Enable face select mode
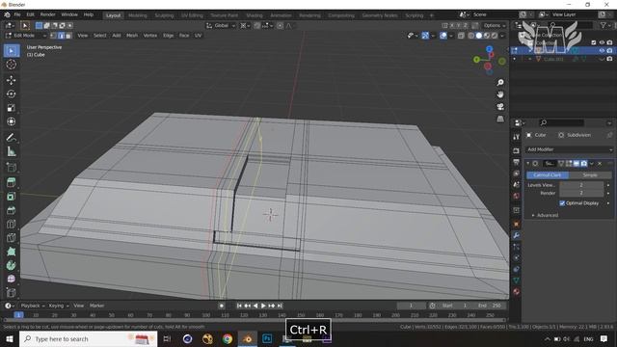 click(68, 36)
